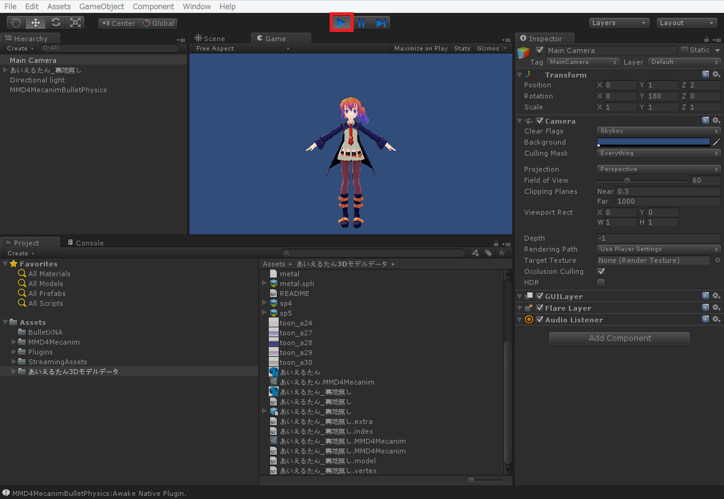Screen dimensions: 724x499
Task: Open the Layer Default dropdown
Action: coord(684,62)
